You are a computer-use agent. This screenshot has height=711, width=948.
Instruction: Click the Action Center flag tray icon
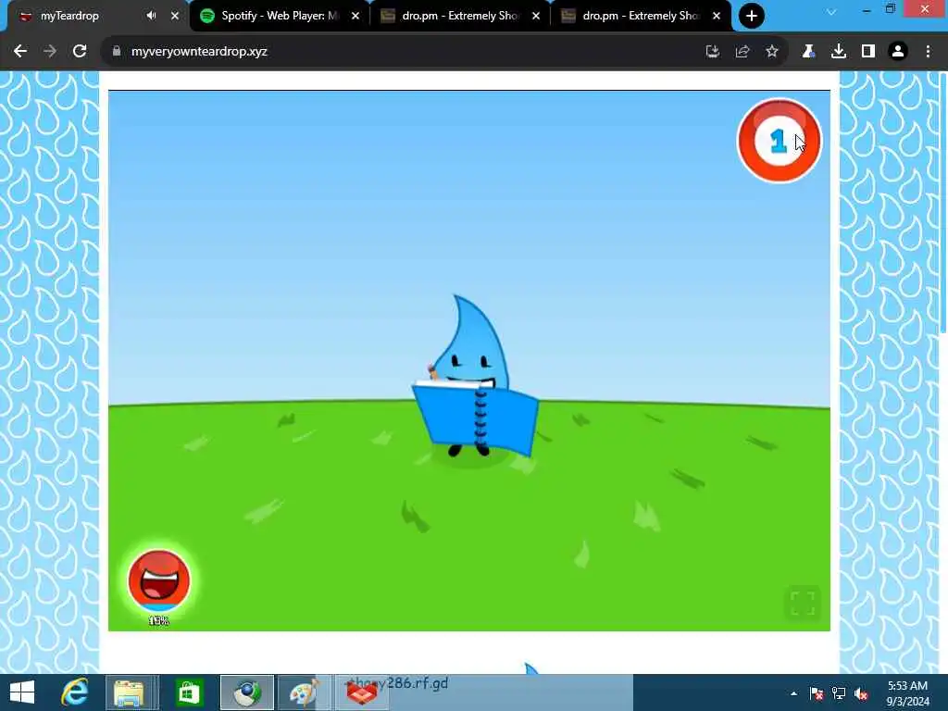[x=816, y=693]
